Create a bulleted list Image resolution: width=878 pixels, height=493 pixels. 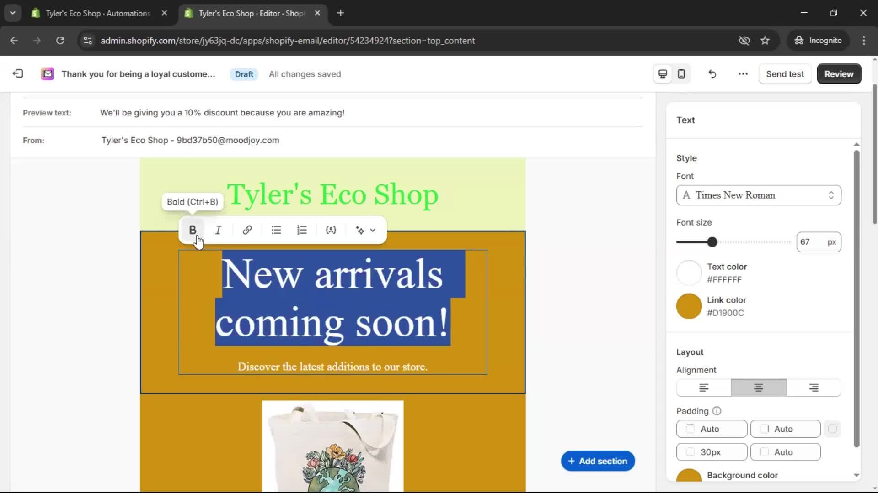276,230
